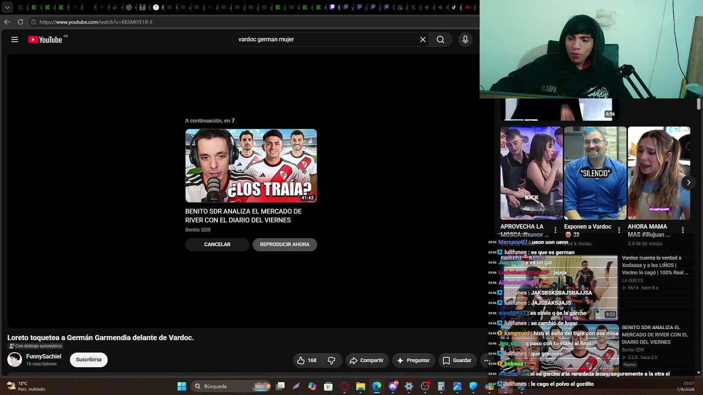Open options menu for "Exponen a Vardoc" short
This screenshot has height=395, width=703.
(x=619, y=230)
